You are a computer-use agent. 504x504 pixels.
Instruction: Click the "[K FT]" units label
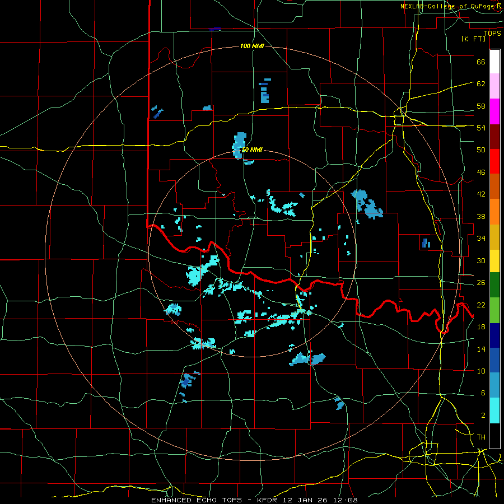pos(473,39)
